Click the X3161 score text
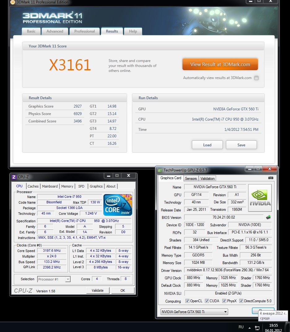This screenshot has width=290, height=332. (x=70, y=65)
